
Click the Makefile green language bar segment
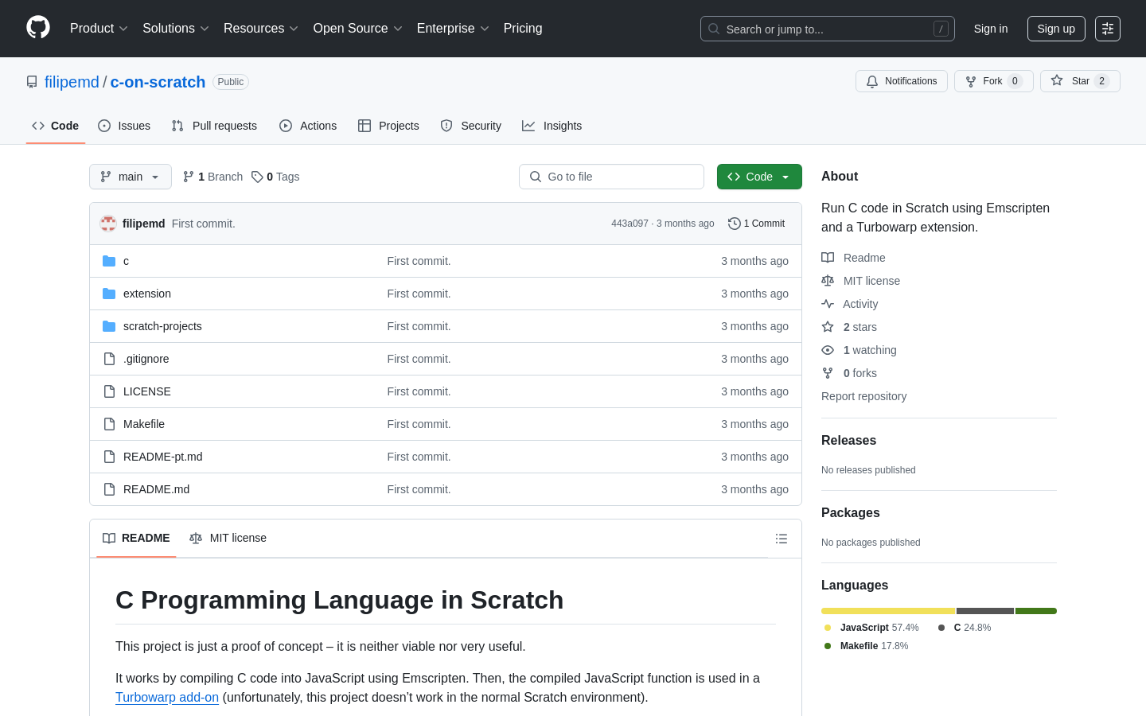(1036, 611)
